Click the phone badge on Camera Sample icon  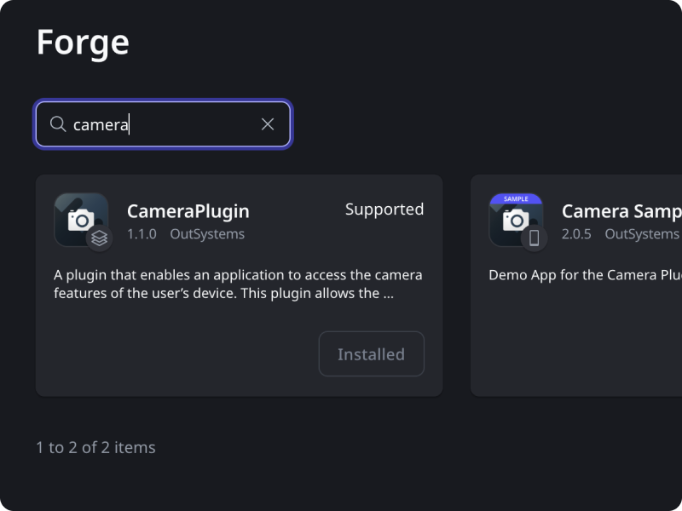pyautogui.click(x=535, y=238)
